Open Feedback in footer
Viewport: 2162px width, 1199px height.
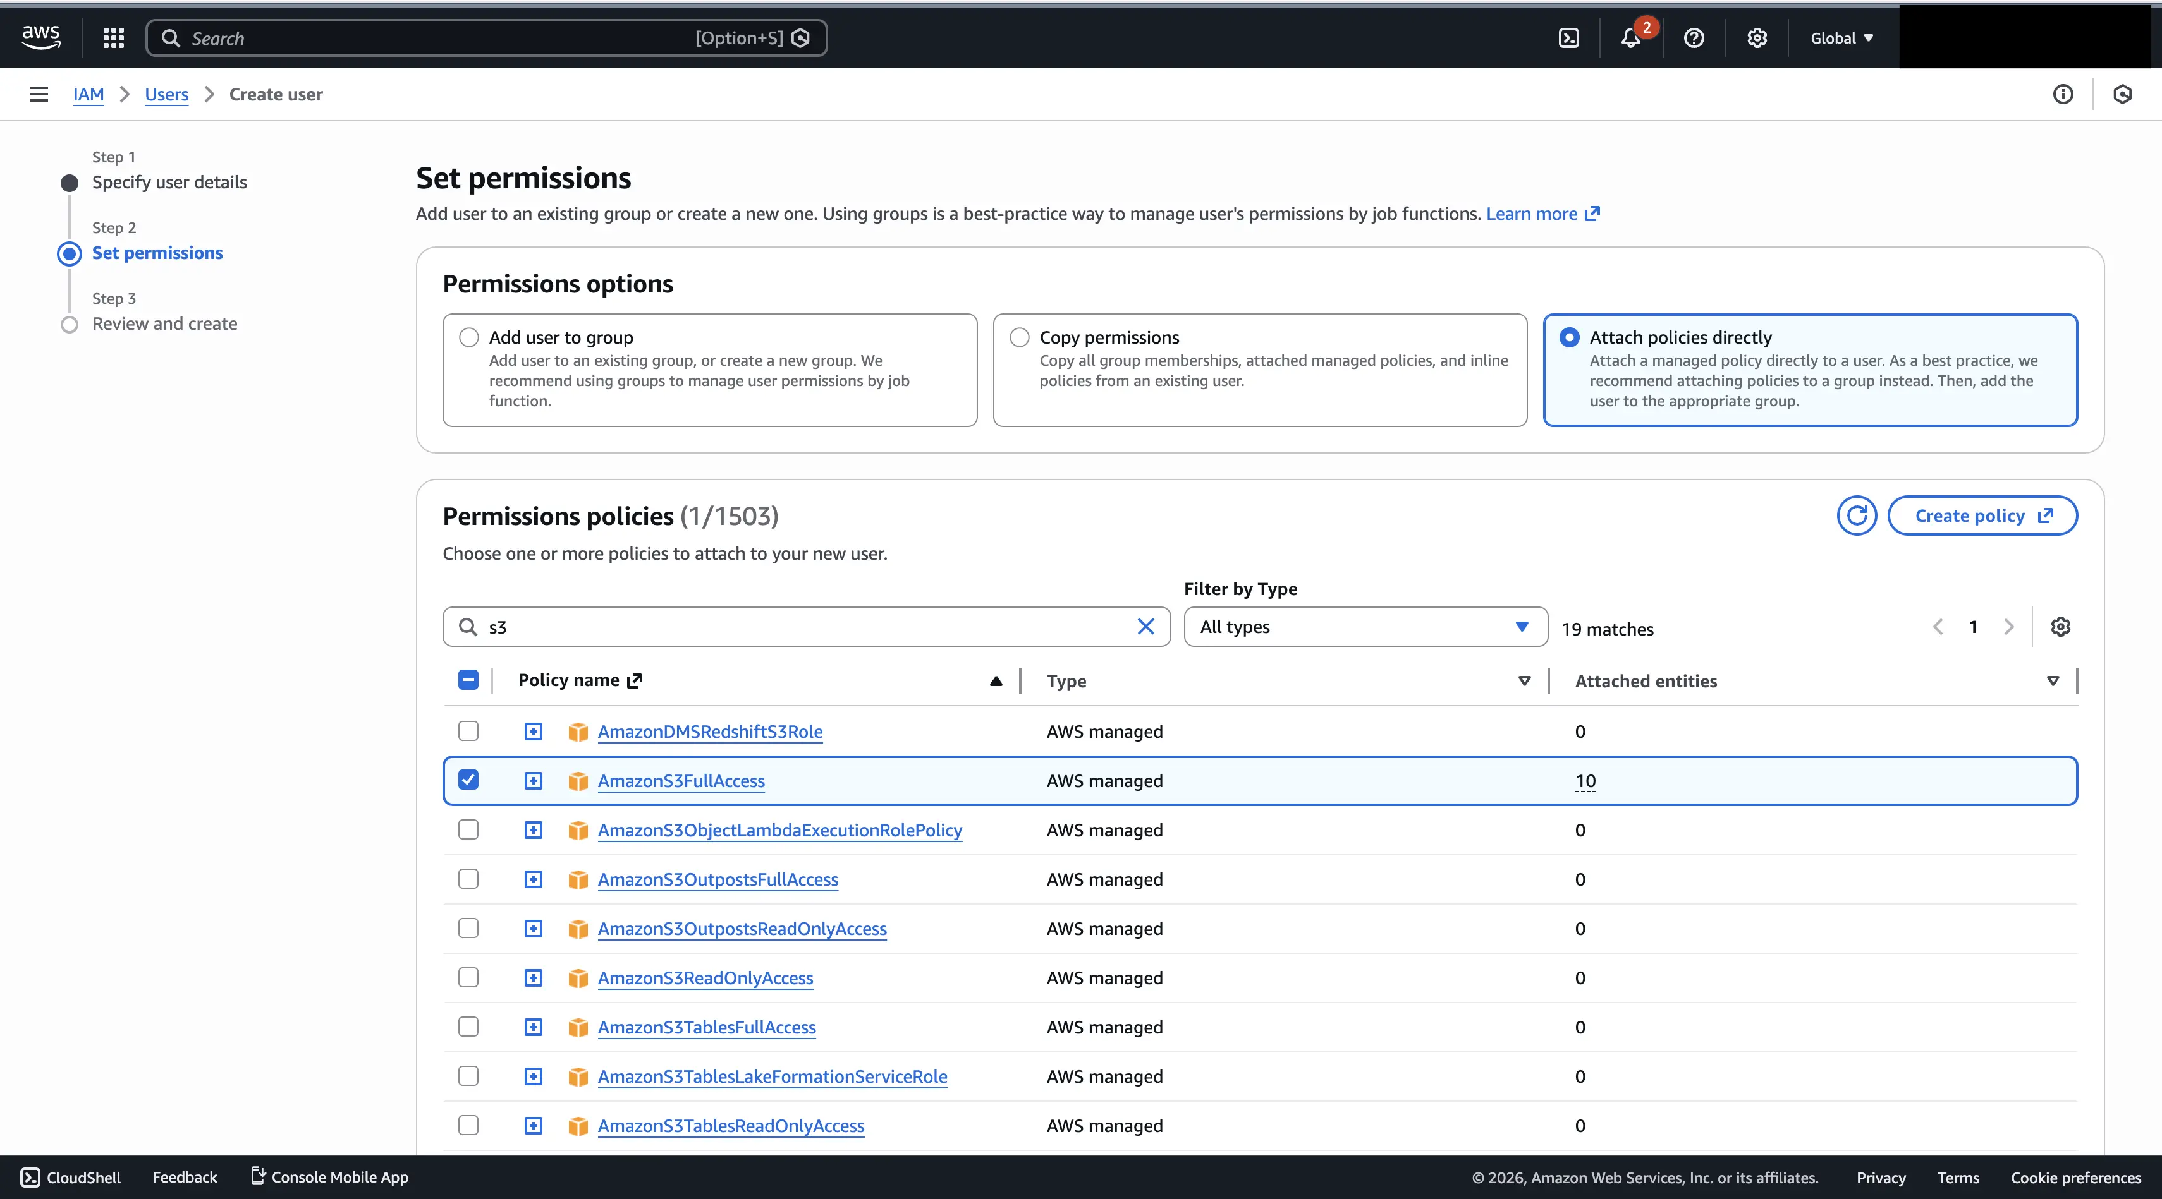[185, 1177]
